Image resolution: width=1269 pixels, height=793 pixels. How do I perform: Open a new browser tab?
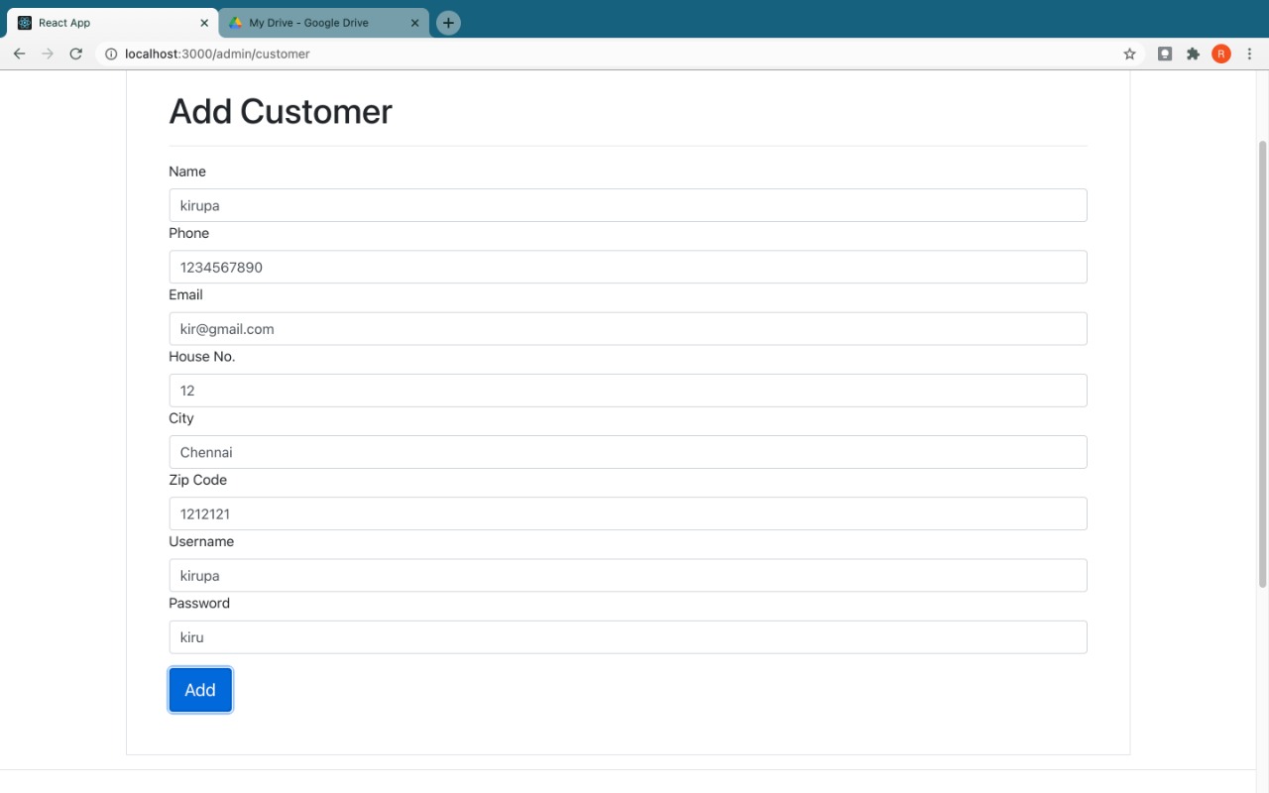(448, 23)
